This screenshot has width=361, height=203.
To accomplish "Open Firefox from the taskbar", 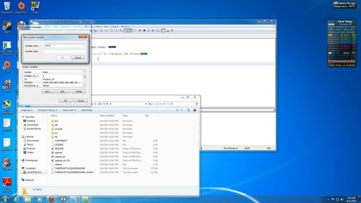I will [x=51, y=199].
